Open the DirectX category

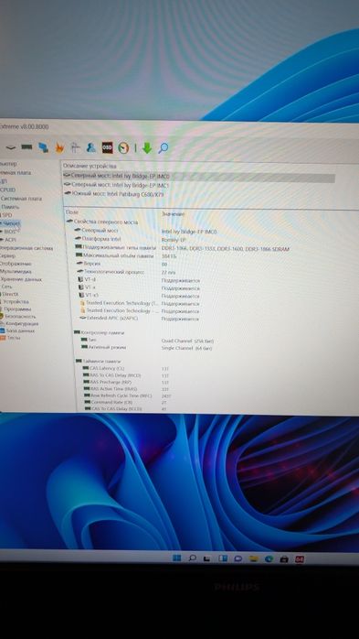tap(10, 294)
